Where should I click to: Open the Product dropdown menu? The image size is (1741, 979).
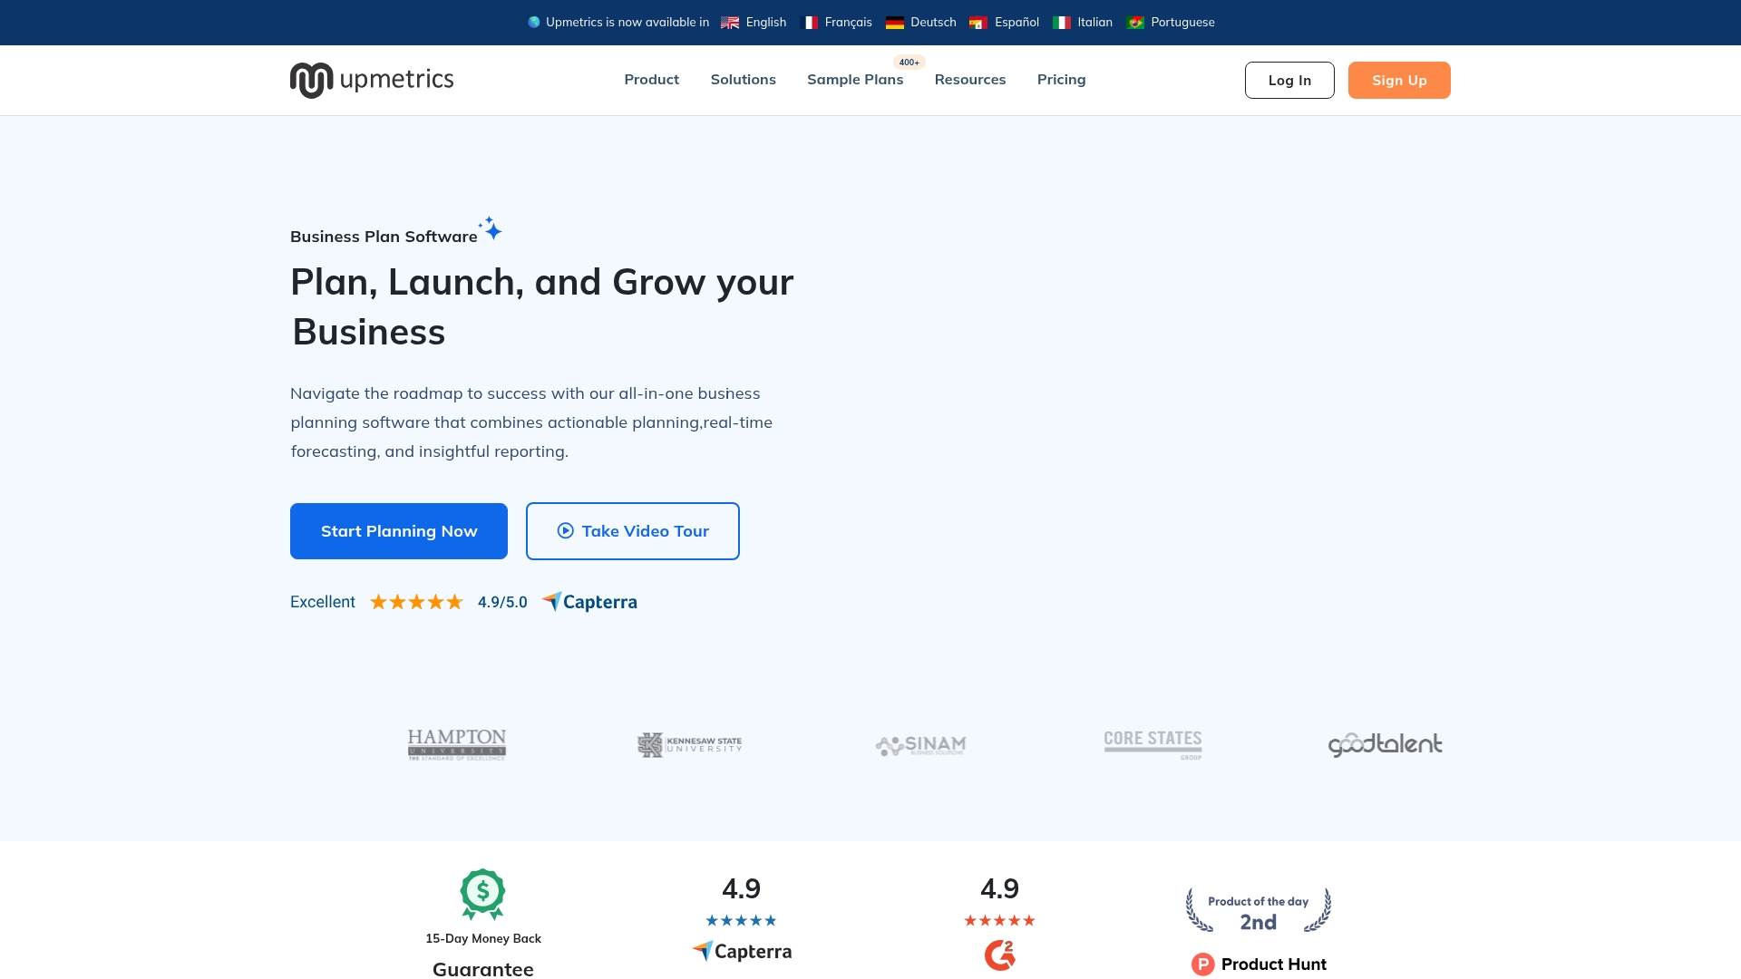(651, 80)
